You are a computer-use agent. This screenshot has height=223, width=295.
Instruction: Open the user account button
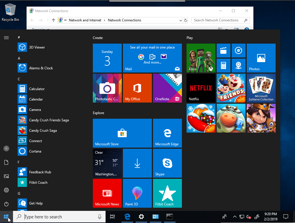6,148
